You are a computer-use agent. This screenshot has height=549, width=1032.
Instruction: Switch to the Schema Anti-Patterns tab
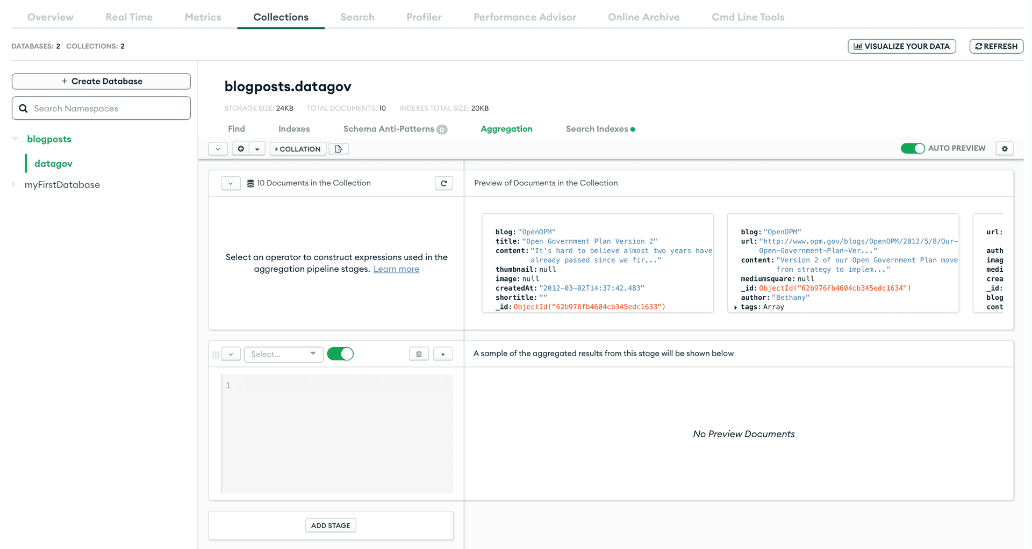point(388,129)
